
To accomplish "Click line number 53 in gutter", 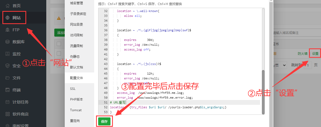I will tap(105, 112).
